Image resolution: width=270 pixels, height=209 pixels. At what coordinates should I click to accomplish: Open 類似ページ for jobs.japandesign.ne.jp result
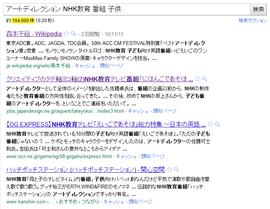point(165,111)
